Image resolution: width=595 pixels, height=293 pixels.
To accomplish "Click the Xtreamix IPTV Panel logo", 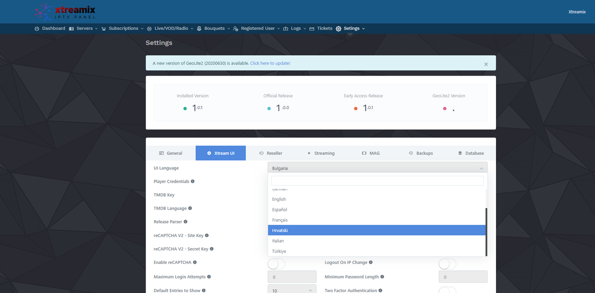I will [x=65, y=12].
